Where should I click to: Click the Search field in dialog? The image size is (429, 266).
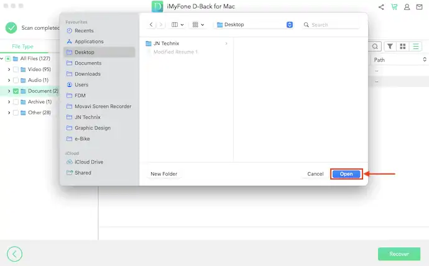click(333, 25)
